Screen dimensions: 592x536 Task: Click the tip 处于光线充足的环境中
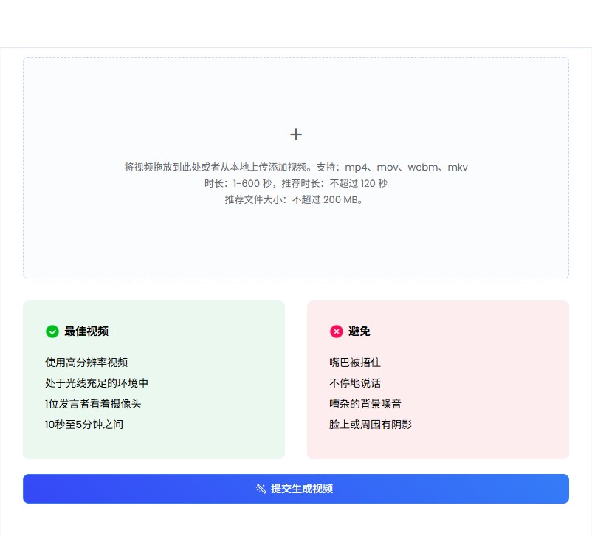pos(97,383)
